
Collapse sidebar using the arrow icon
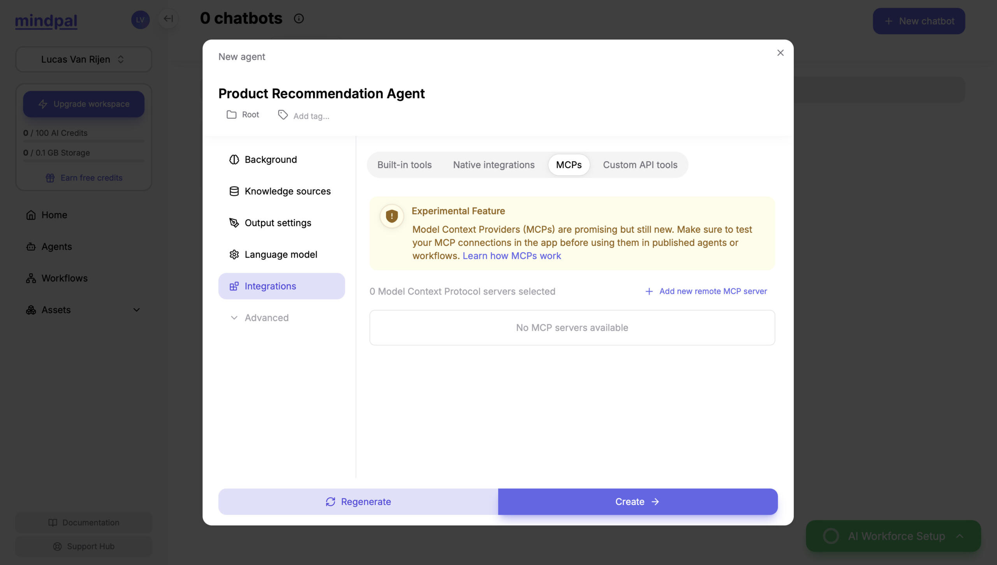click(x=168, y=19)
